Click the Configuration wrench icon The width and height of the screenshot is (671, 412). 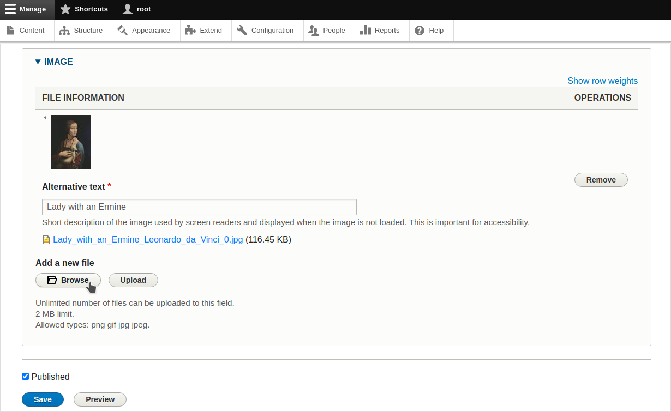click(x=242, y=30)
